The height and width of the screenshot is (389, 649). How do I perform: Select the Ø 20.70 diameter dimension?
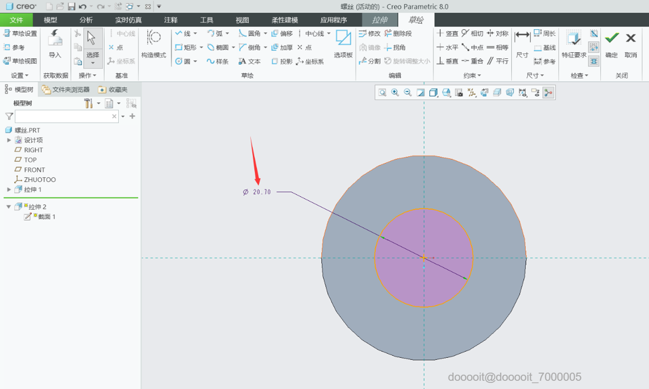(x=261, y=192)
